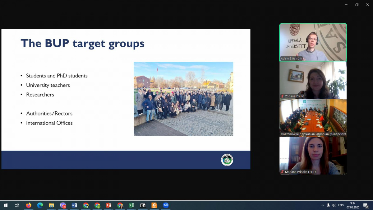
Task: Select Adam Sjöström's video tile
Action: coord(313,42)
